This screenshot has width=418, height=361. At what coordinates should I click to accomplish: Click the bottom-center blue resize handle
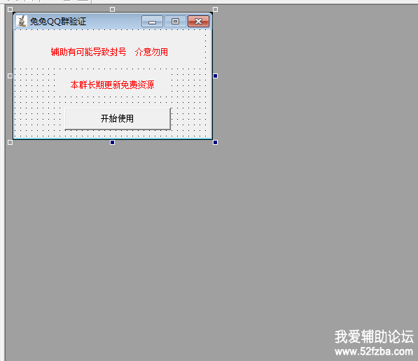click(x=113, y=143)
